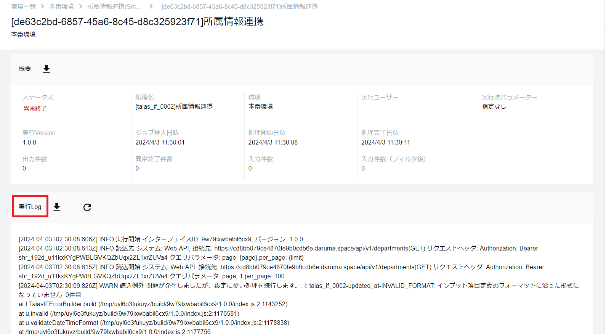Viewport: 606px width, 334px height.
Task: Click the 実行Version value 1.0.0
Action: (29, 142)
